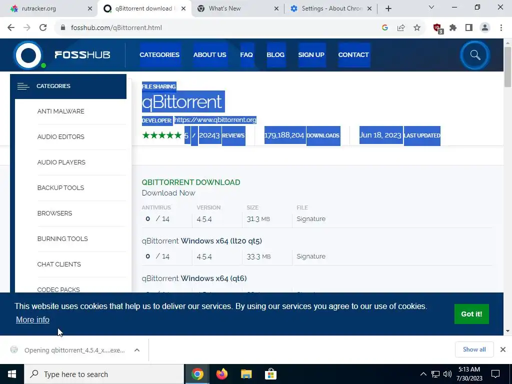The width and height of the screenshot is (512, 384).
Task: Select ANTI MALWARE category
Action: coord(60,111)
